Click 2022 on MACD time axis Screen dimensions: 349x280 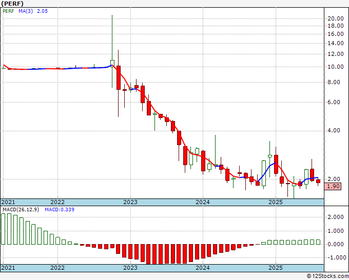point(57,268)
